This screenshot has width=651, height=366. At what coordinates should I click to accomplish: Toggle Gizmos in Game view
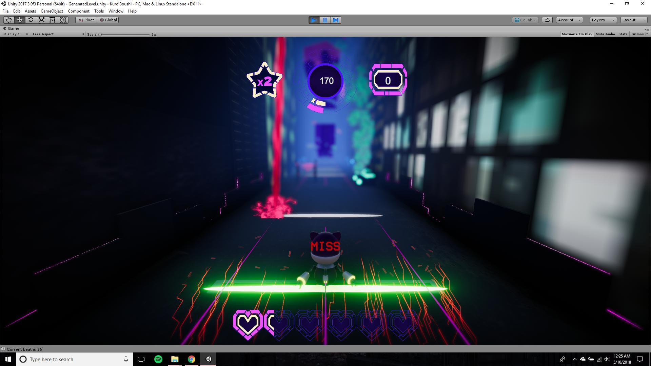(x=637, y=34)
